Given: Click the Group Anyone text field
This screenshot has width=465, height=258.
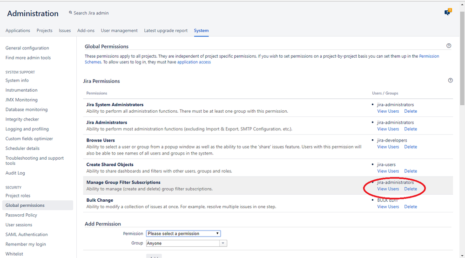Looking at the screenshot, I should (182, 243).
